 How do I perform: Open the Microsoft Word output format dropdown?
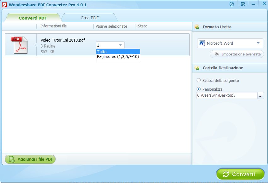[230, 43]
